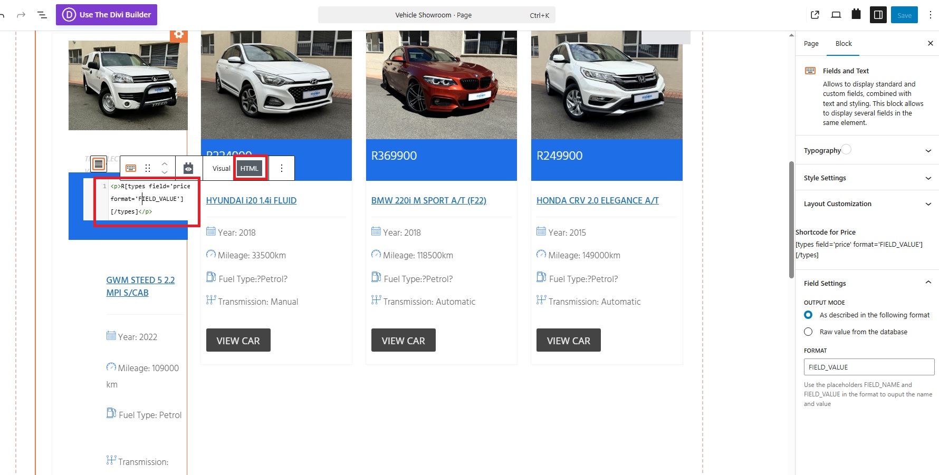Click Transmission: Automatic text under BMW
Screen dimensions: 939x475
pos(429,302)
